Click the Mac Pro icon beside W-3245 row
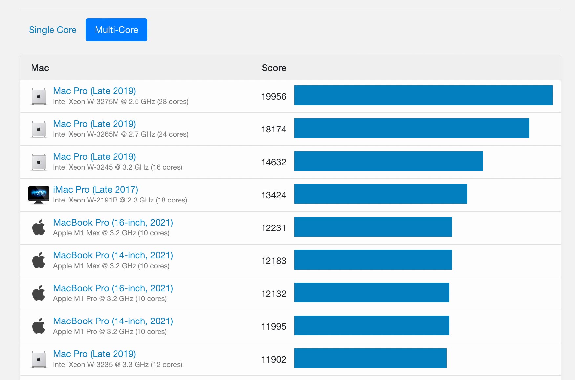 tap(39, 162)
